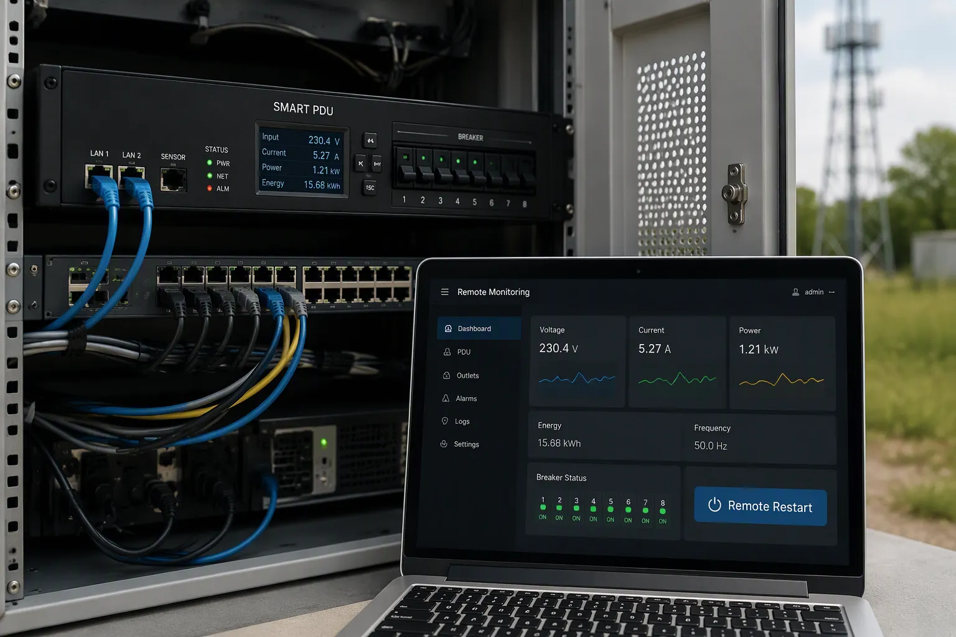Image resolution: width=956 pixels, height=637 pixels.
Task: Click the admin username label
Action: tap(813, 292)
